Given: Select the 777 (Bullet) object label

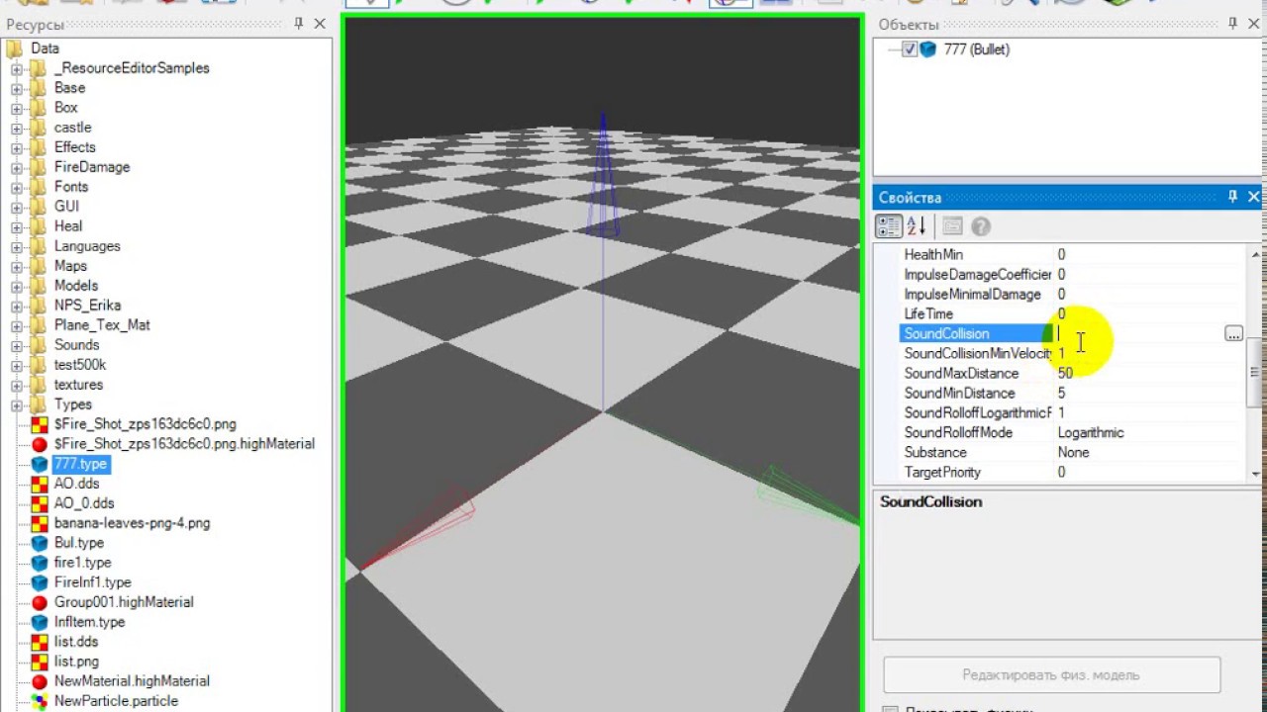Looking at the screenshot, I should (x=976, y=49).
